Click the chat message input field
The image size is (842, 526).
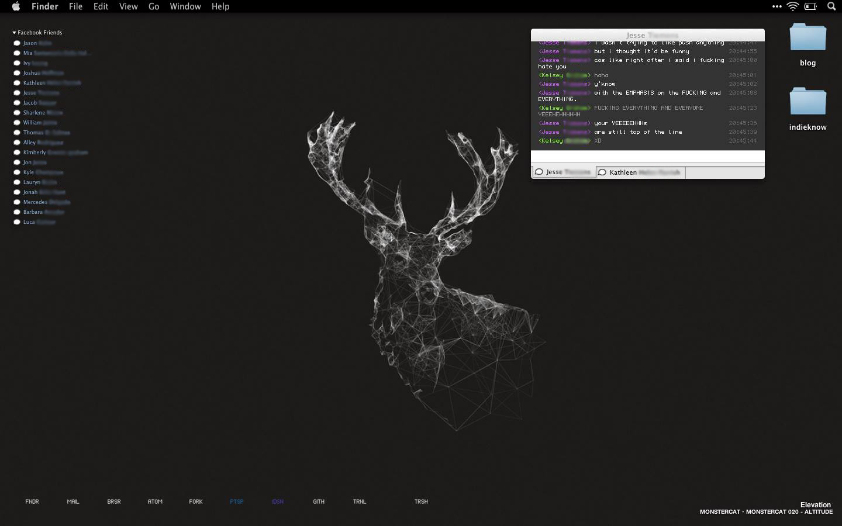point(647,157)
